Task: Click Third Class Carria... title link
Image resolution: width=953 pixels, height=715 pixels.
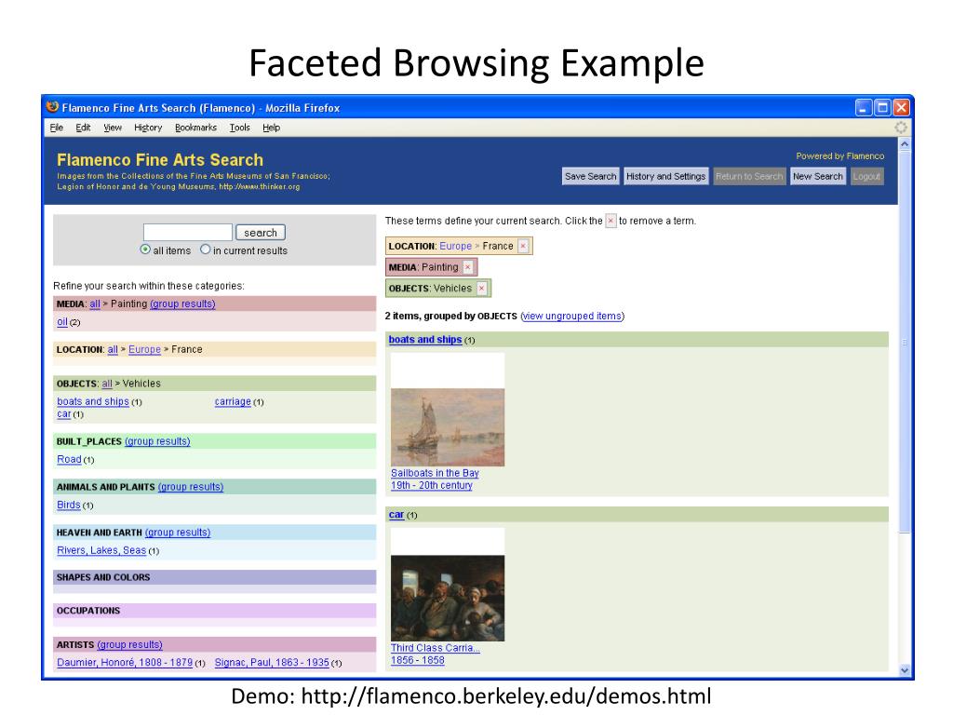Action: tap(436, 648)
